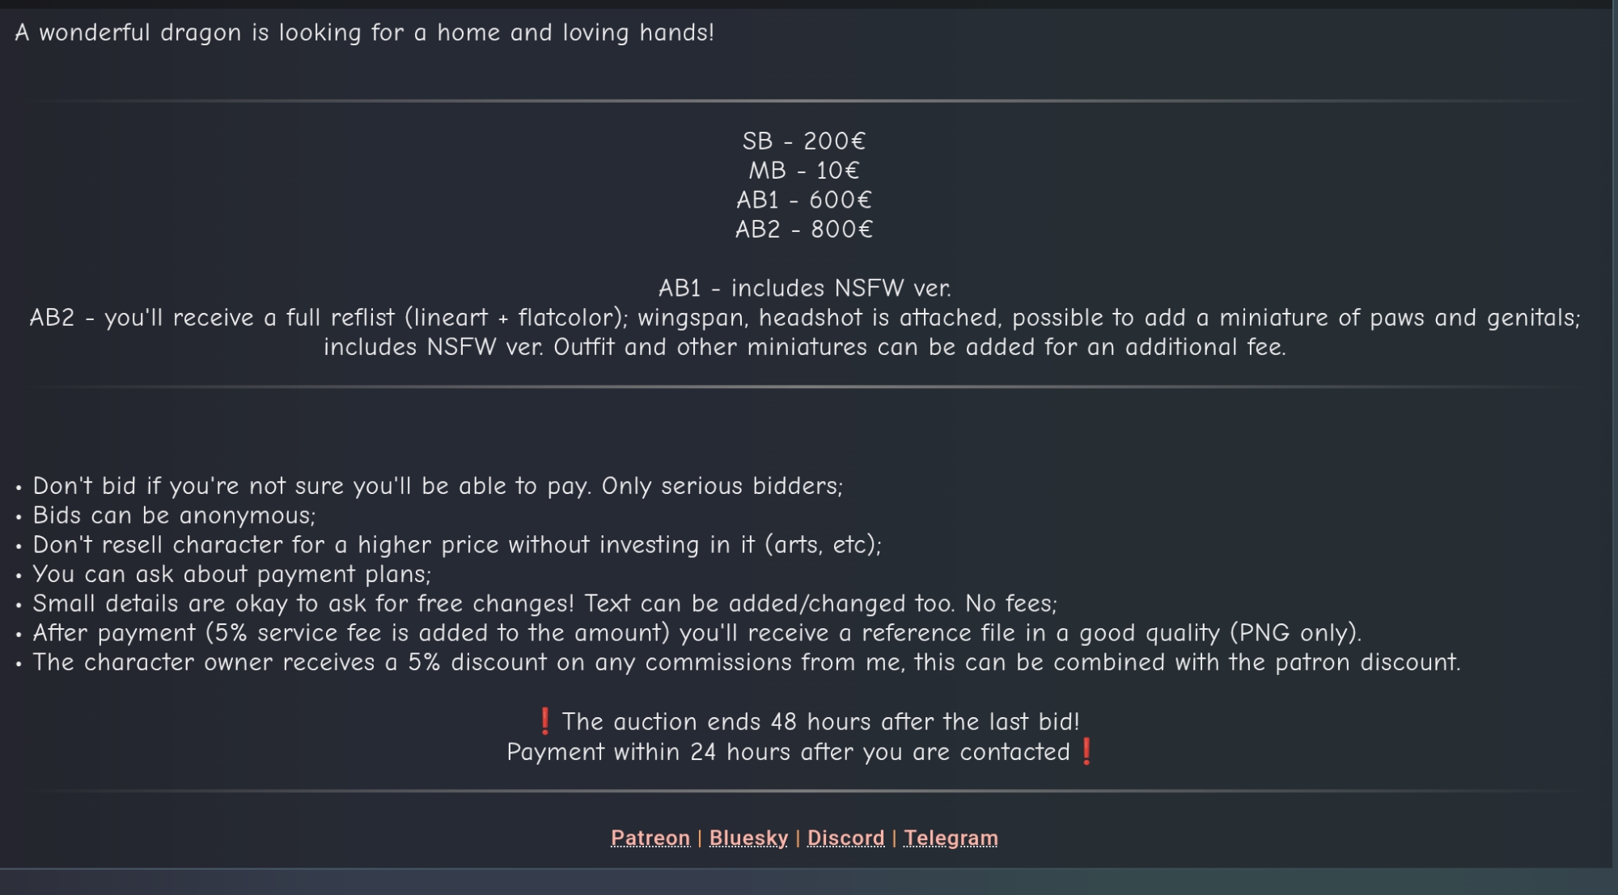Viewport: 1618px width, 895px height.
Task: Click the '5% service fee' payment bullet
Action: point(696,633)
